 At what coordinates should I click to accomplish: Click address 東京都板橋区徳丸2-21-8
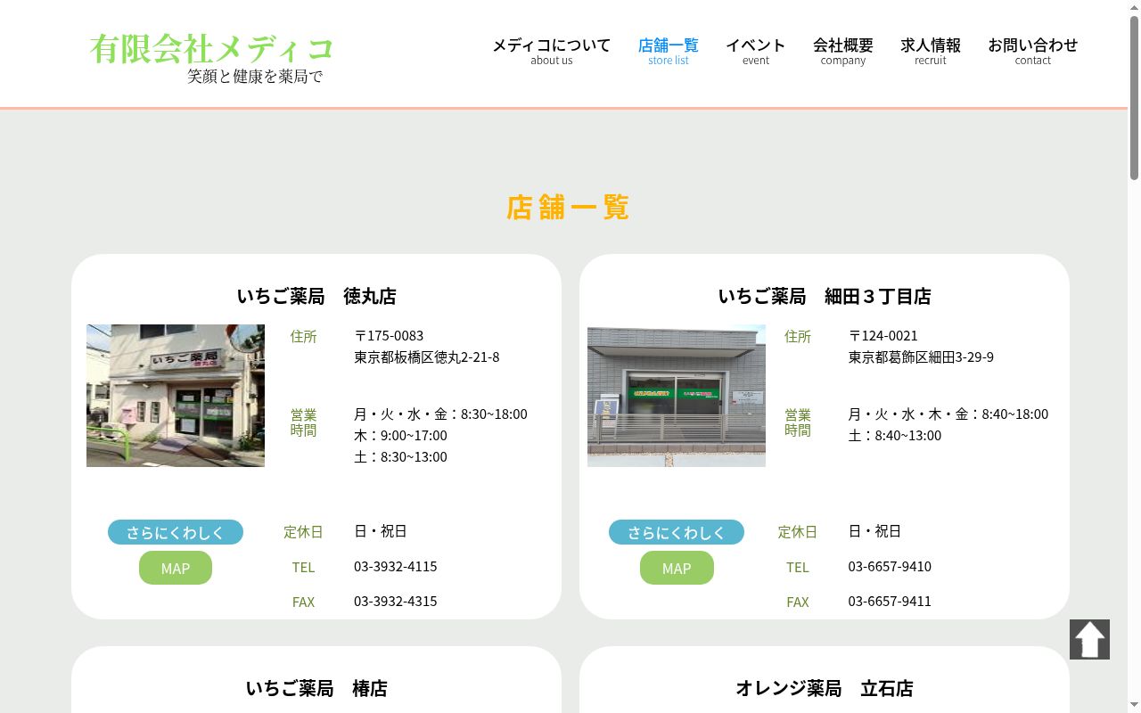point(427,356)
